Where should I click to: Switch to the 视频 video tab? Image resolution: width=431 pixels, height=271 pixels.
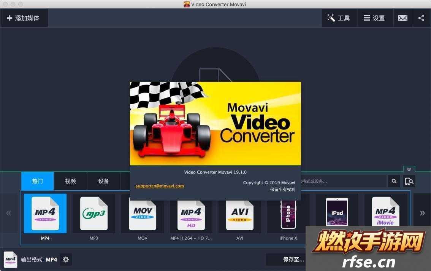(x=70, y=181)
